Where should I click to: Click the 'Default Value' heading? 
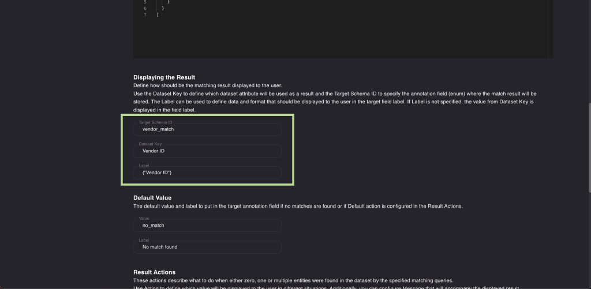pyautogui.click(x=152, y=198)
